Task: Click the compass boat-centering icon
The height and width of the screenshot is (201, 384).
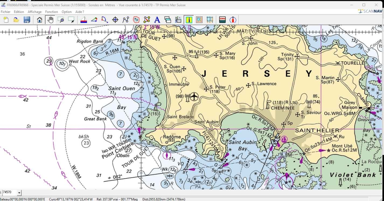Action: [233, 20]
